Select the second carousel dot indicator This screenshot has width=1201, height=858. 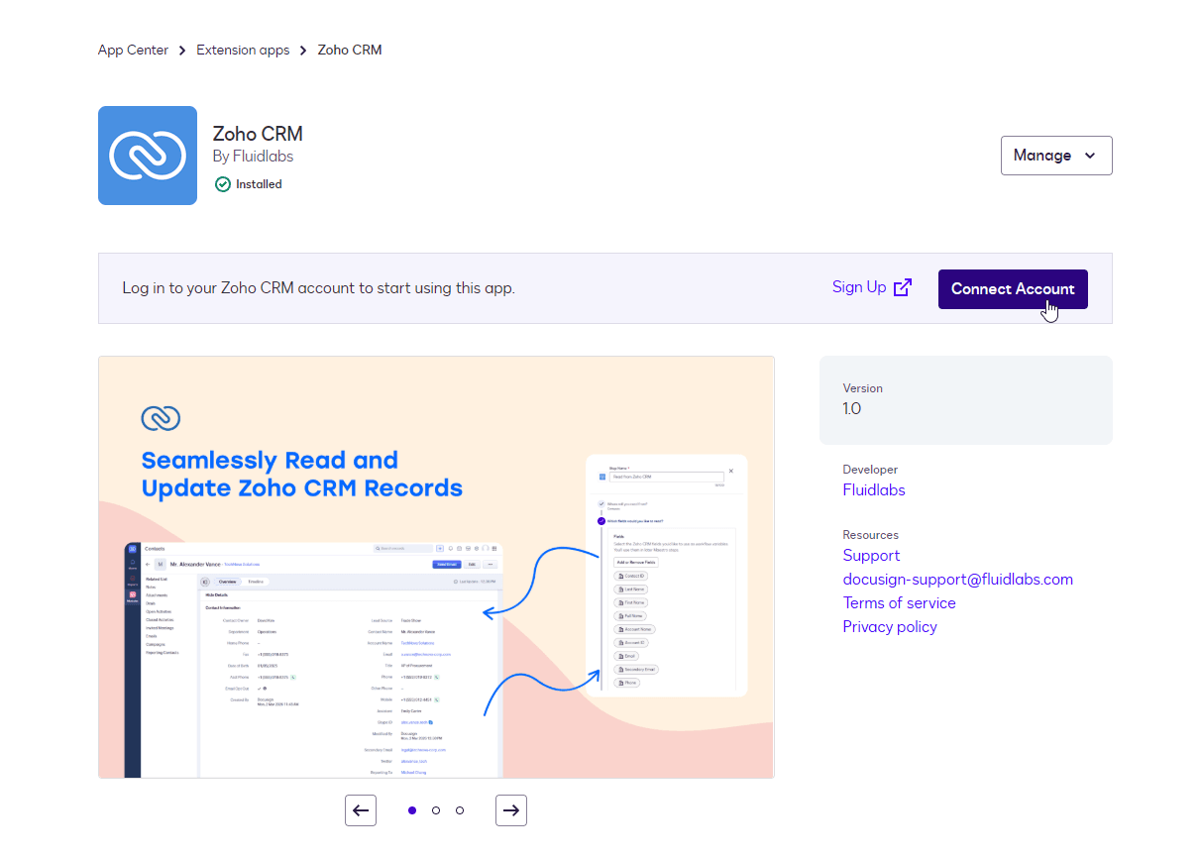click(436, 810)
